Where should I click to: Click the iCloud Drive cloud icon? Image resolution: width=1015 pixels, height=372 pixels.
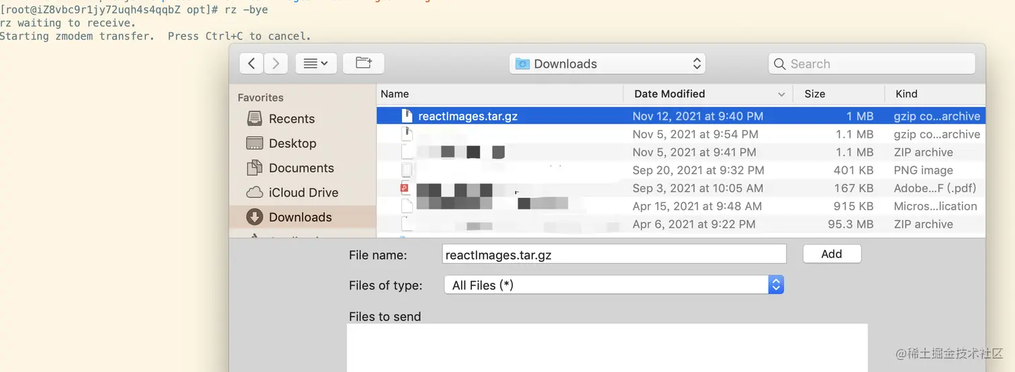pos(254,193)
